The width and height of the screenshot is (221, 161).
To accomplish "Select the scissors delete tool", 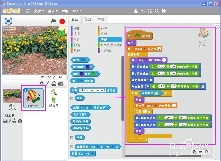I will tap(143, 11).
